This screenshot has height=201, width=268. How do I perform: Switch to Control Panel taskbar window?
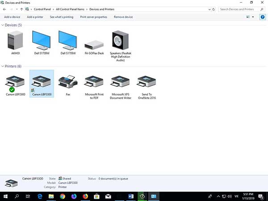pyautogui.click(x=154, y=197)
